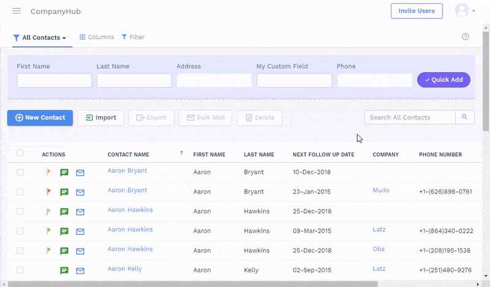Check the box for first Aaron Bryant row
490x287 pixels.
(x=20, y=173)
